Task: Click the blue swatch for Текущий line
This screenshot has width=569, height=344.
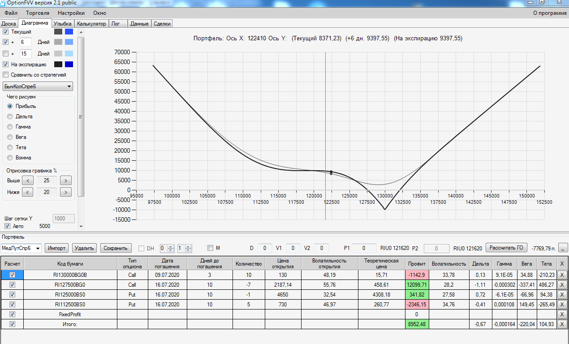Action: coord(69,32)
